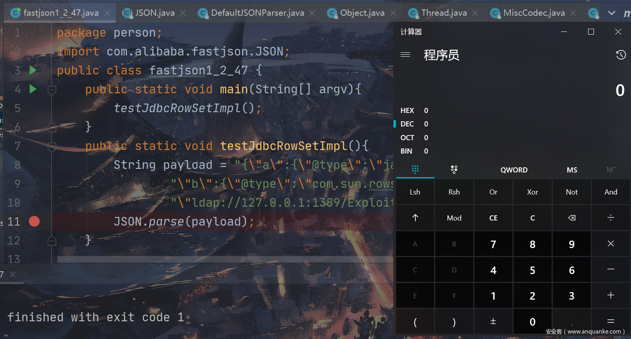Click the plus-minus negate key

(493, 321)
